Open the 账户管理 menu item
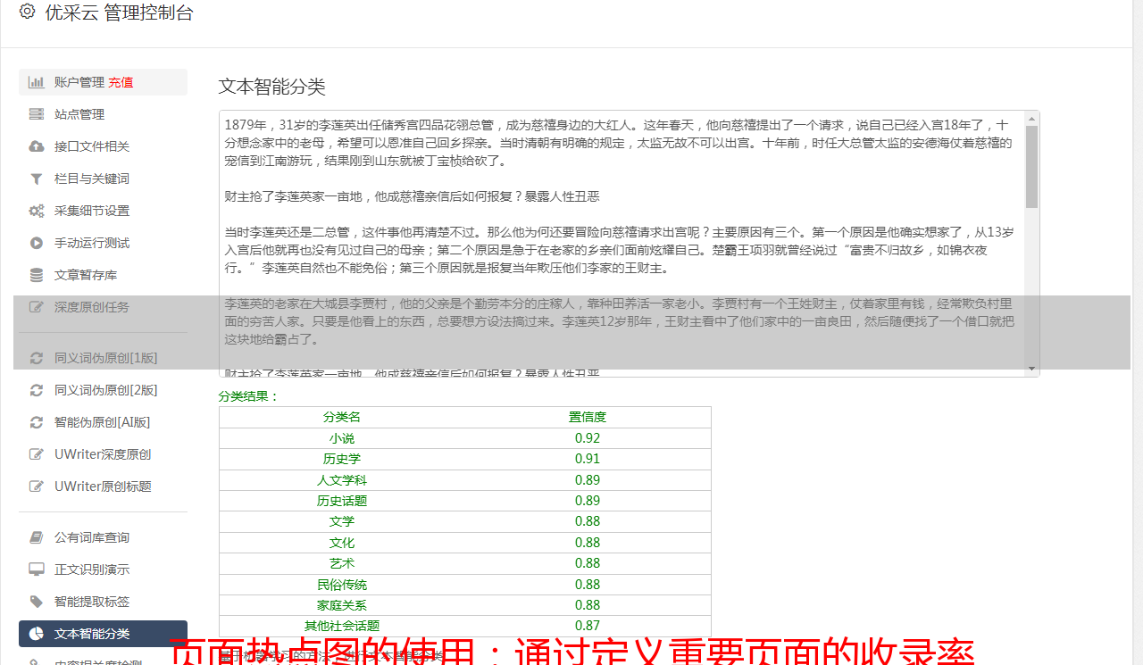This screenshot has width=1143, height=665. click(x=103, y=82)
